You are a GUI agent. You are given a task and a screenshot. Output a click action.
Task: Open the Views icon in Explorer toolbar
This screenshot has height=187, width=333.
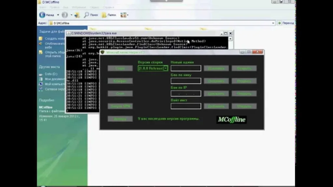tap(123, 15)
